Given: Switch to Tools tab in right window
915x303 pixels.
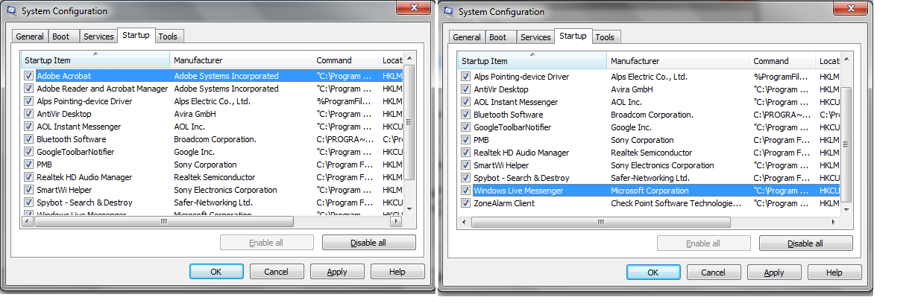Looking at the screenshot, I should [605, 37].
